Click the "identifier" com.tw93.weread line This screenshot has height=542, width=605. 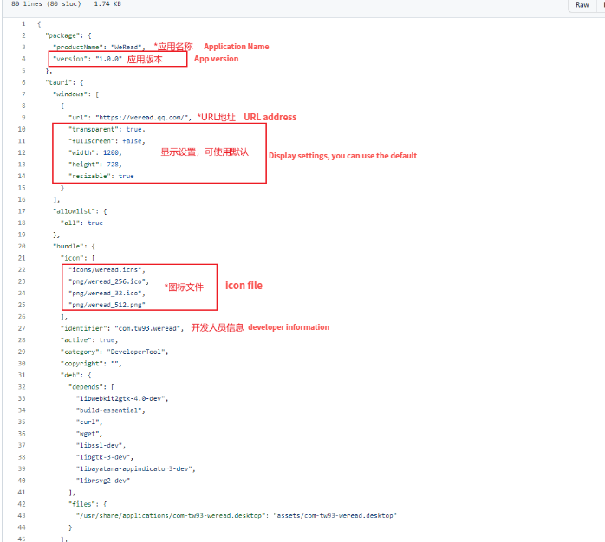[x=121, y=328]
